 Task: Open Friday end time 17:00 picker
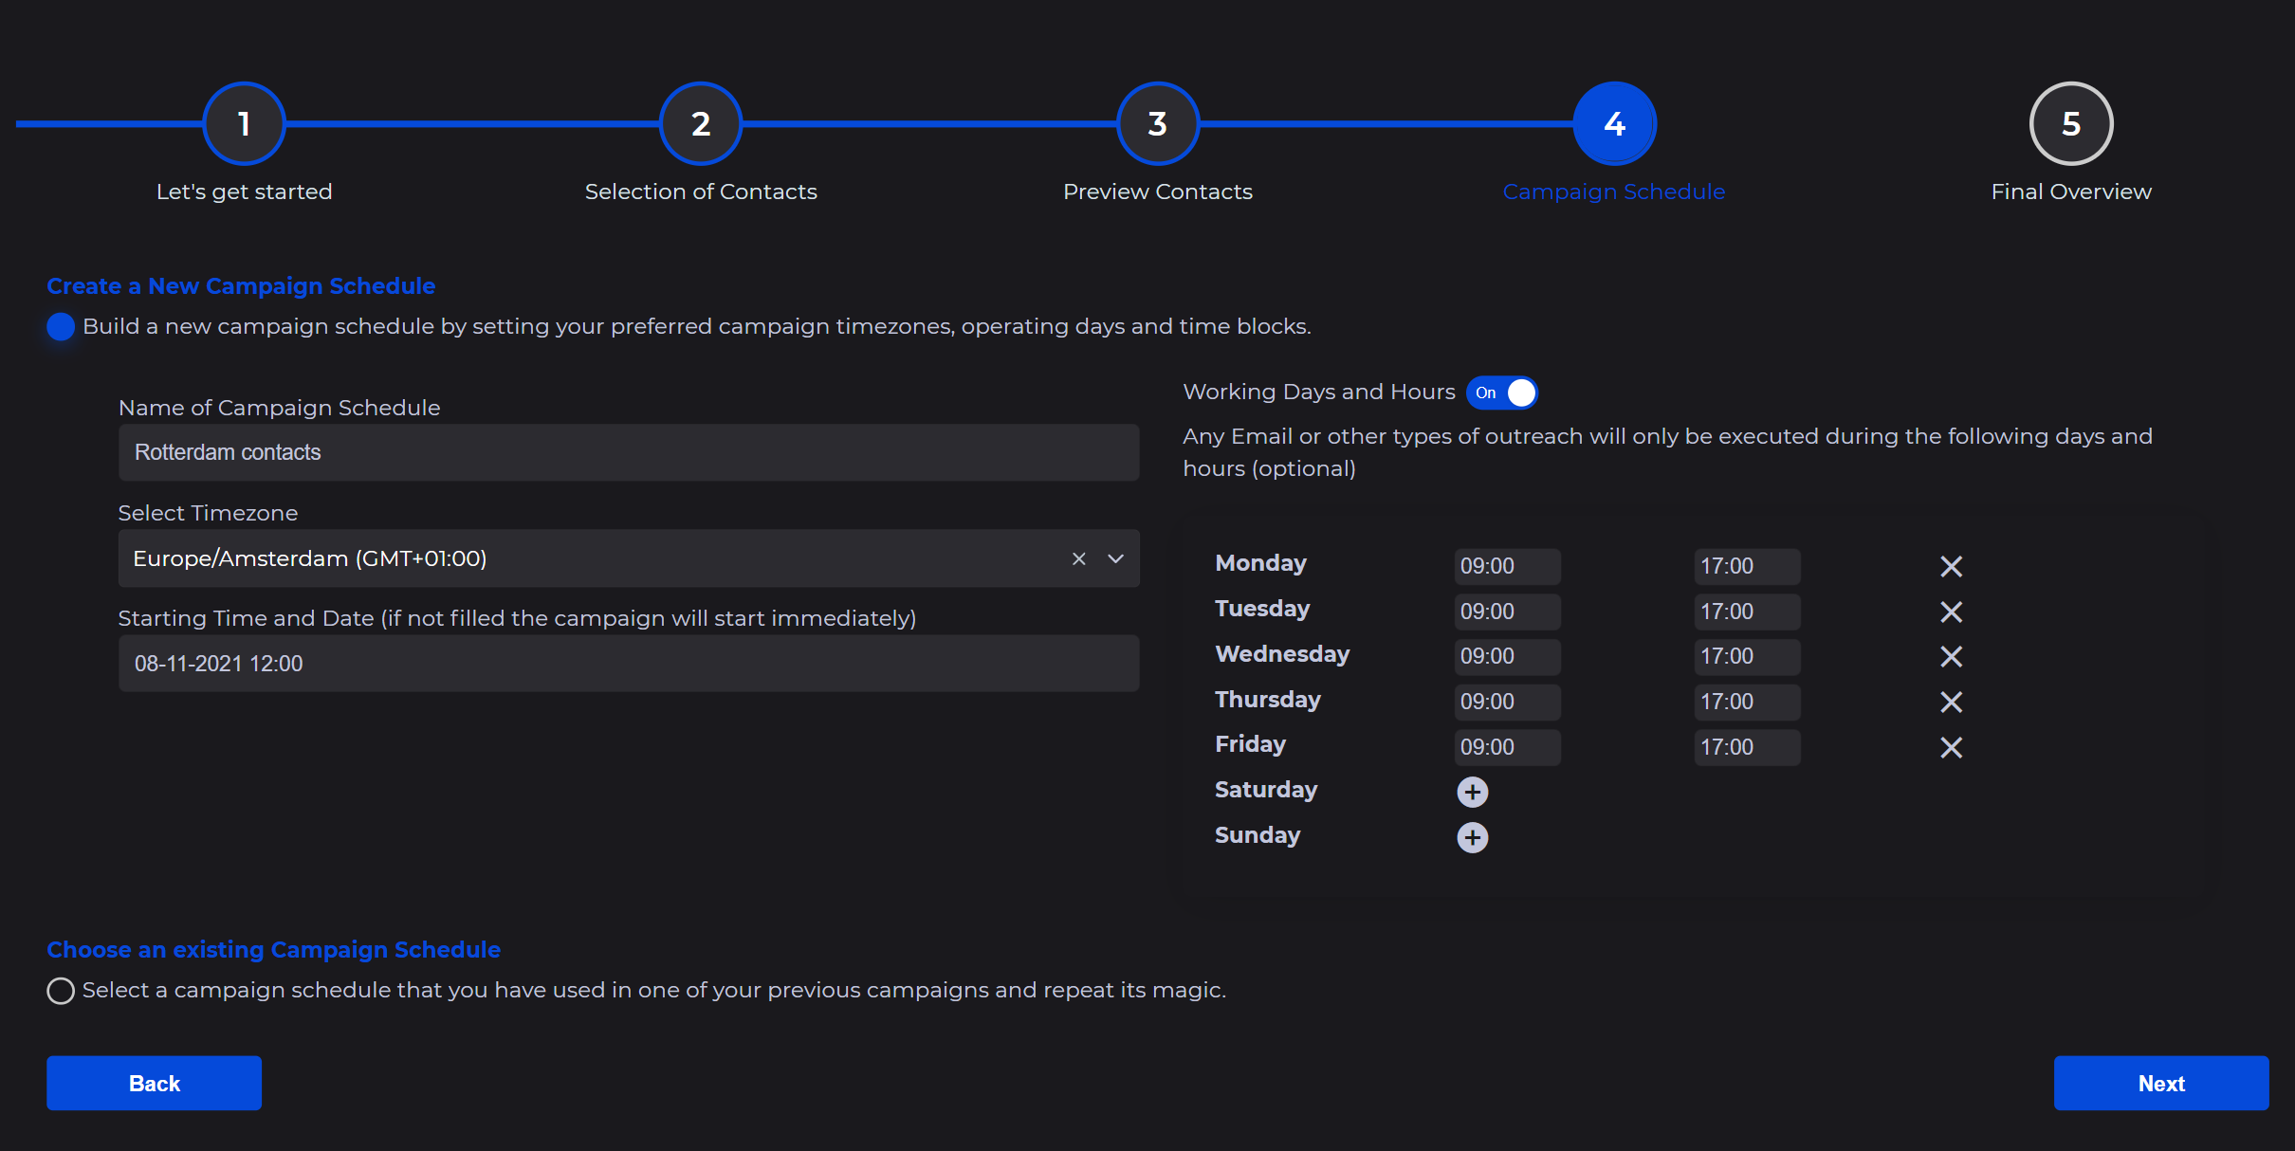[1746, 747]
